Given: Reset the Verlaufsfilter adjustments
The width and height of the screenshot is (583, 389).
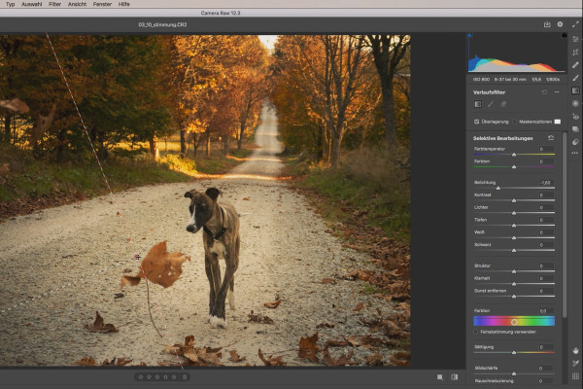Looking at the screenshot, I should pos(545,92).
